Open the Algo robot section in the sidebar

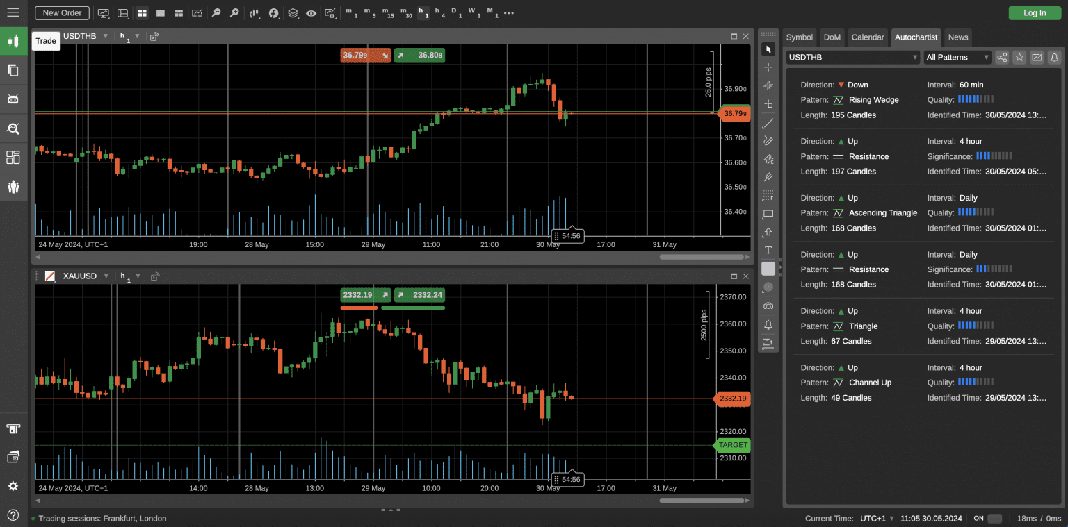[13, 99]
